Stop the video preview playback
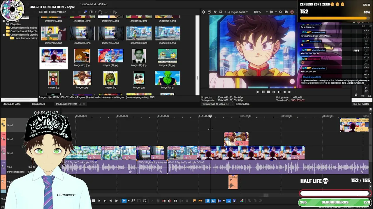Viewport: 373px width, 209px height. tap(268, 92)
